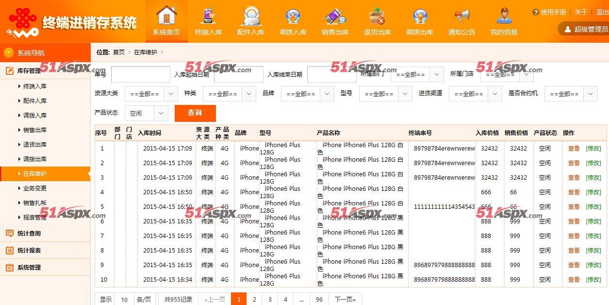Click the orange 查询 button
Viewport: 609px width, 305px height.
(195, 113)
